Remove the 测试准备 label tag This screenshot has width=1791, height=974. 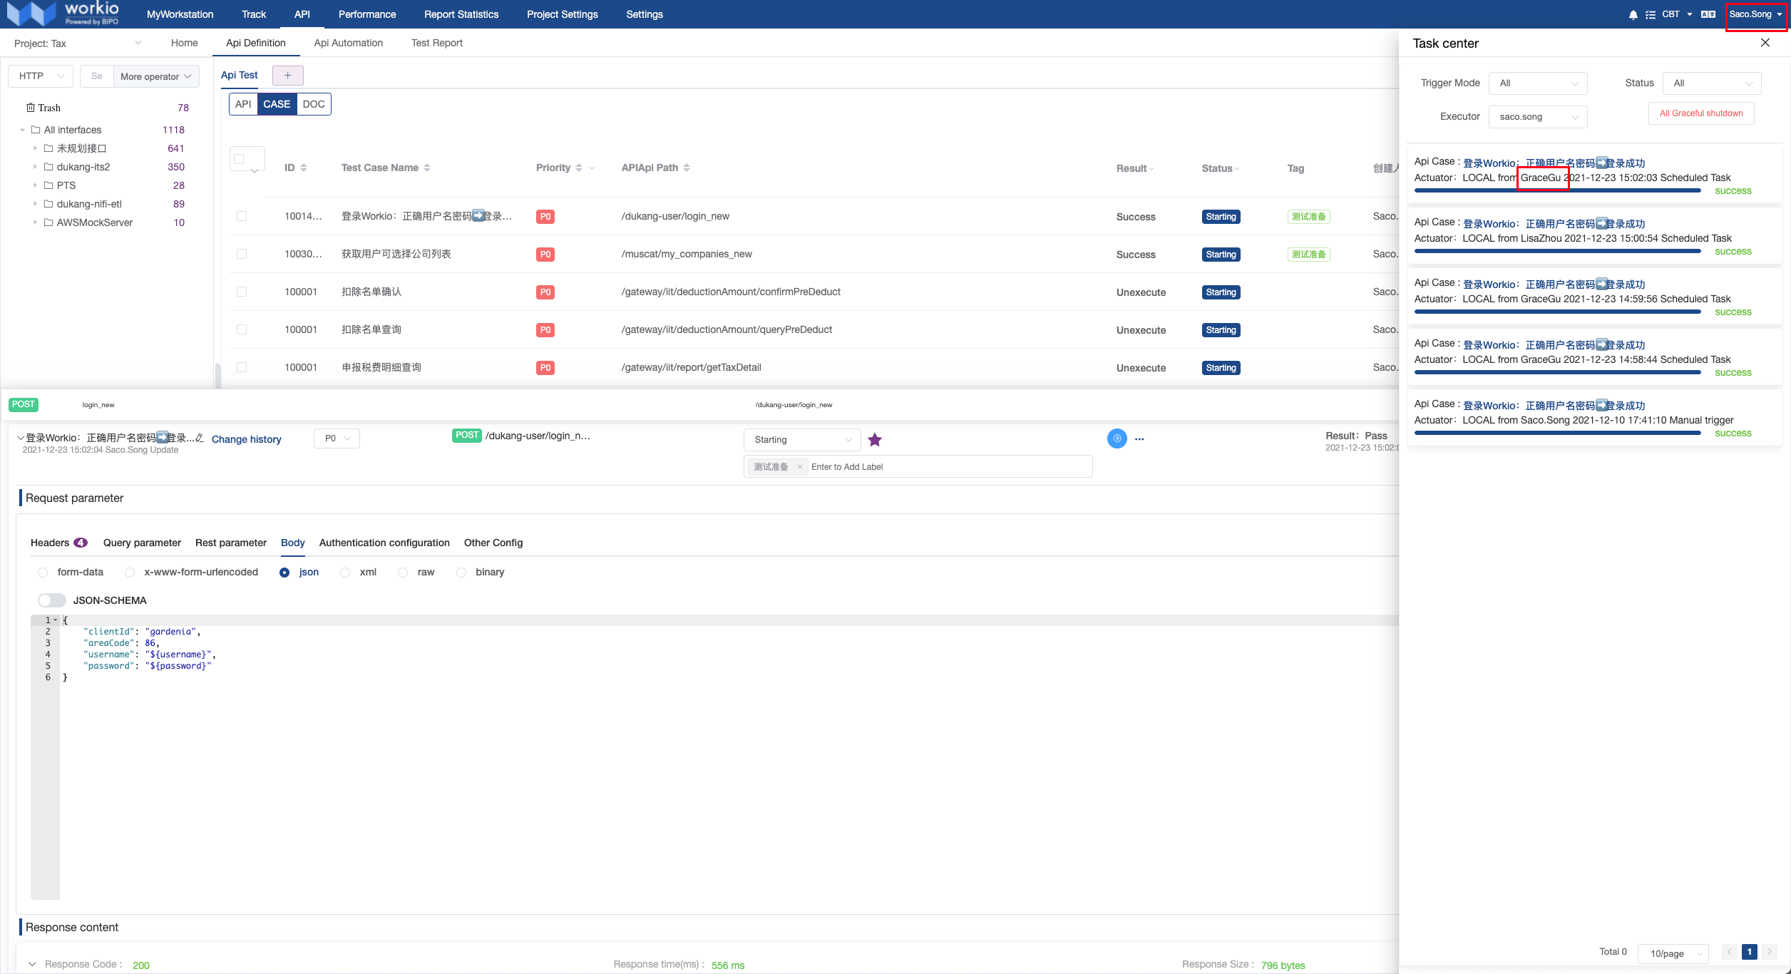[800, 467]
